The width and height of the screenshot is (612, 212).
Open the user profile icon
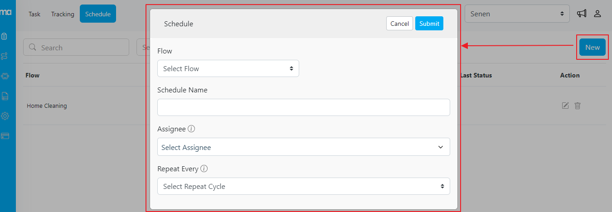click(x=597, y=14)
